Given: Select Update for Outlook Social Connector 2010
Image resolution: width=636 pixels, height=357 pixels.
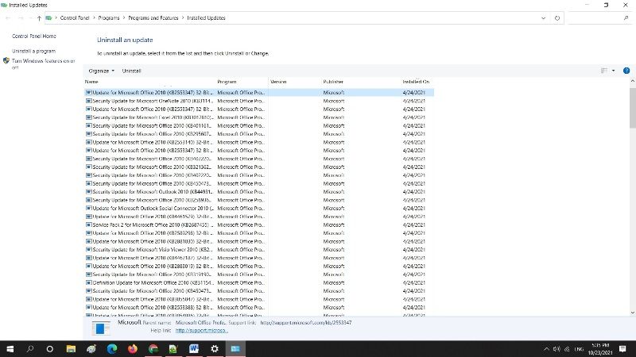Looking at the screenshot, I should pyautogui.click(x=259, y=209).
